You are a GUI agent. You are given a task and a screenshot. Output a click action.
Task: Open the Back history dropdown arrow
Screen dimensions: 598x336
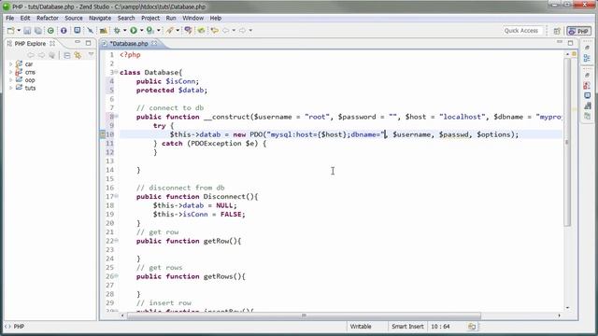point(234,31)
